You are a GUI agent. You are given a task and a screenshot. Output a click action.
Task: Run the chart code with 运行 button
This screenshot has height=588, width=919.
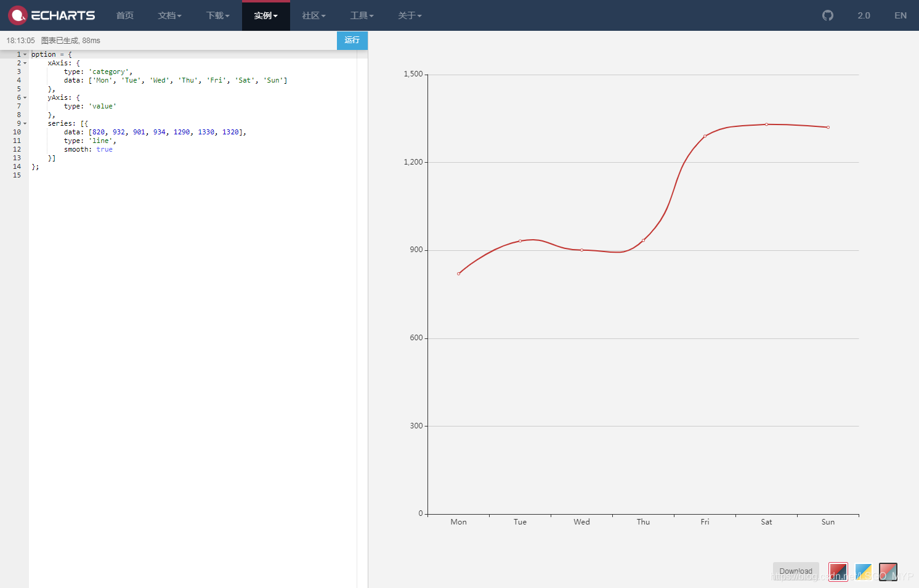pos(352,40)
